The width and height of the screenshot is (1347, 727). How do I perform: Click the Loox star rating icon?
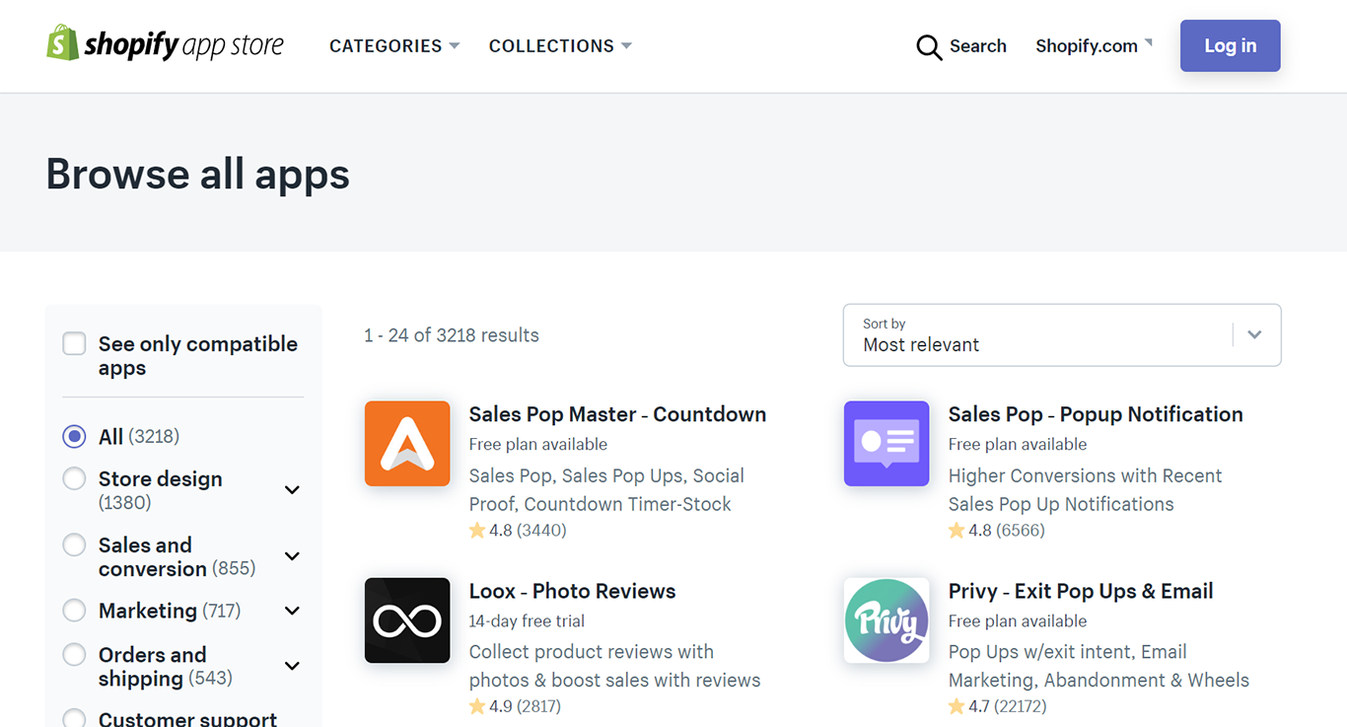point(477,706)
